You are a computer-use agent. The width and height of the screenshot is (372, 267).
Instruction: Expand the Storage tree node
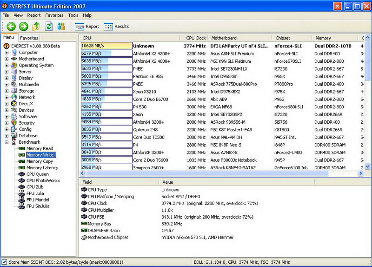tap(7, 91)
